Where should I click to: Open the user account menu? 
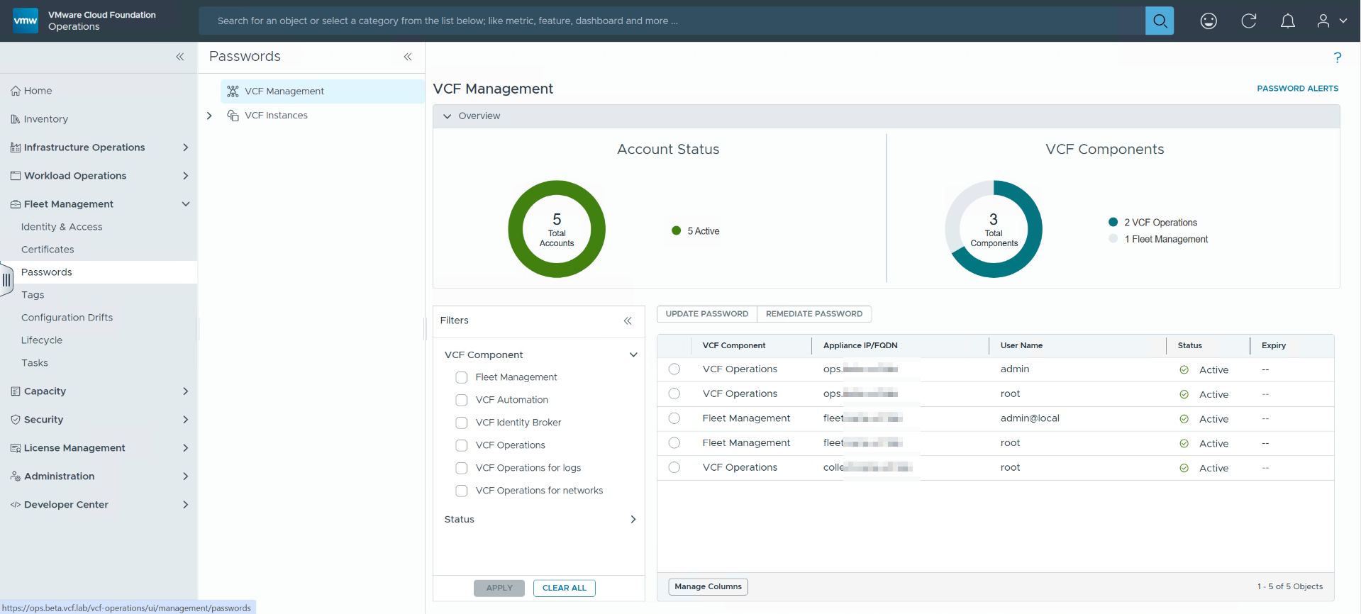click(1332, 21)
